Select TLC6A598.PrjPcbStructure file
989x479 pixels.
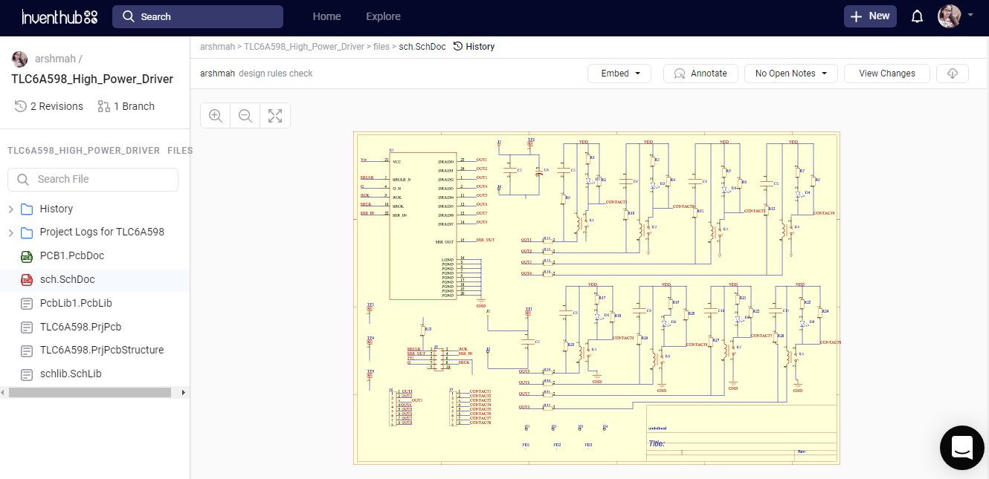[x=102, y=351]
